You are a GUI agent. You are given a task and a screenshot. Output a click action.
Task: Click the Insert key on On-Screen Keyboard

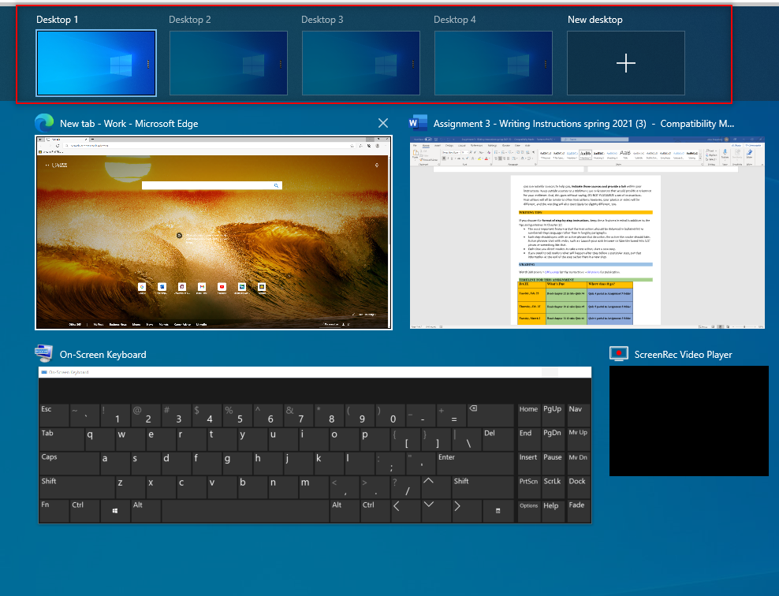(x=528, y=464)
